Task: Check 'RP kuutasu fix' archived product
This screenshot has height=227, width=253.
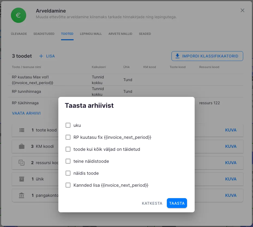Action: (x=68, y=137)
